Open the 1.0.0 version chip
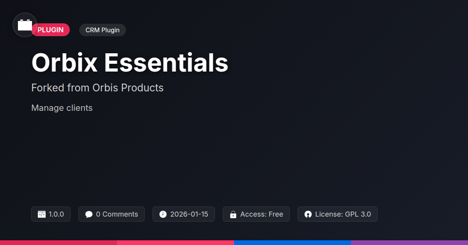Screen dimensions: 468x245 (x=51, y=214)
